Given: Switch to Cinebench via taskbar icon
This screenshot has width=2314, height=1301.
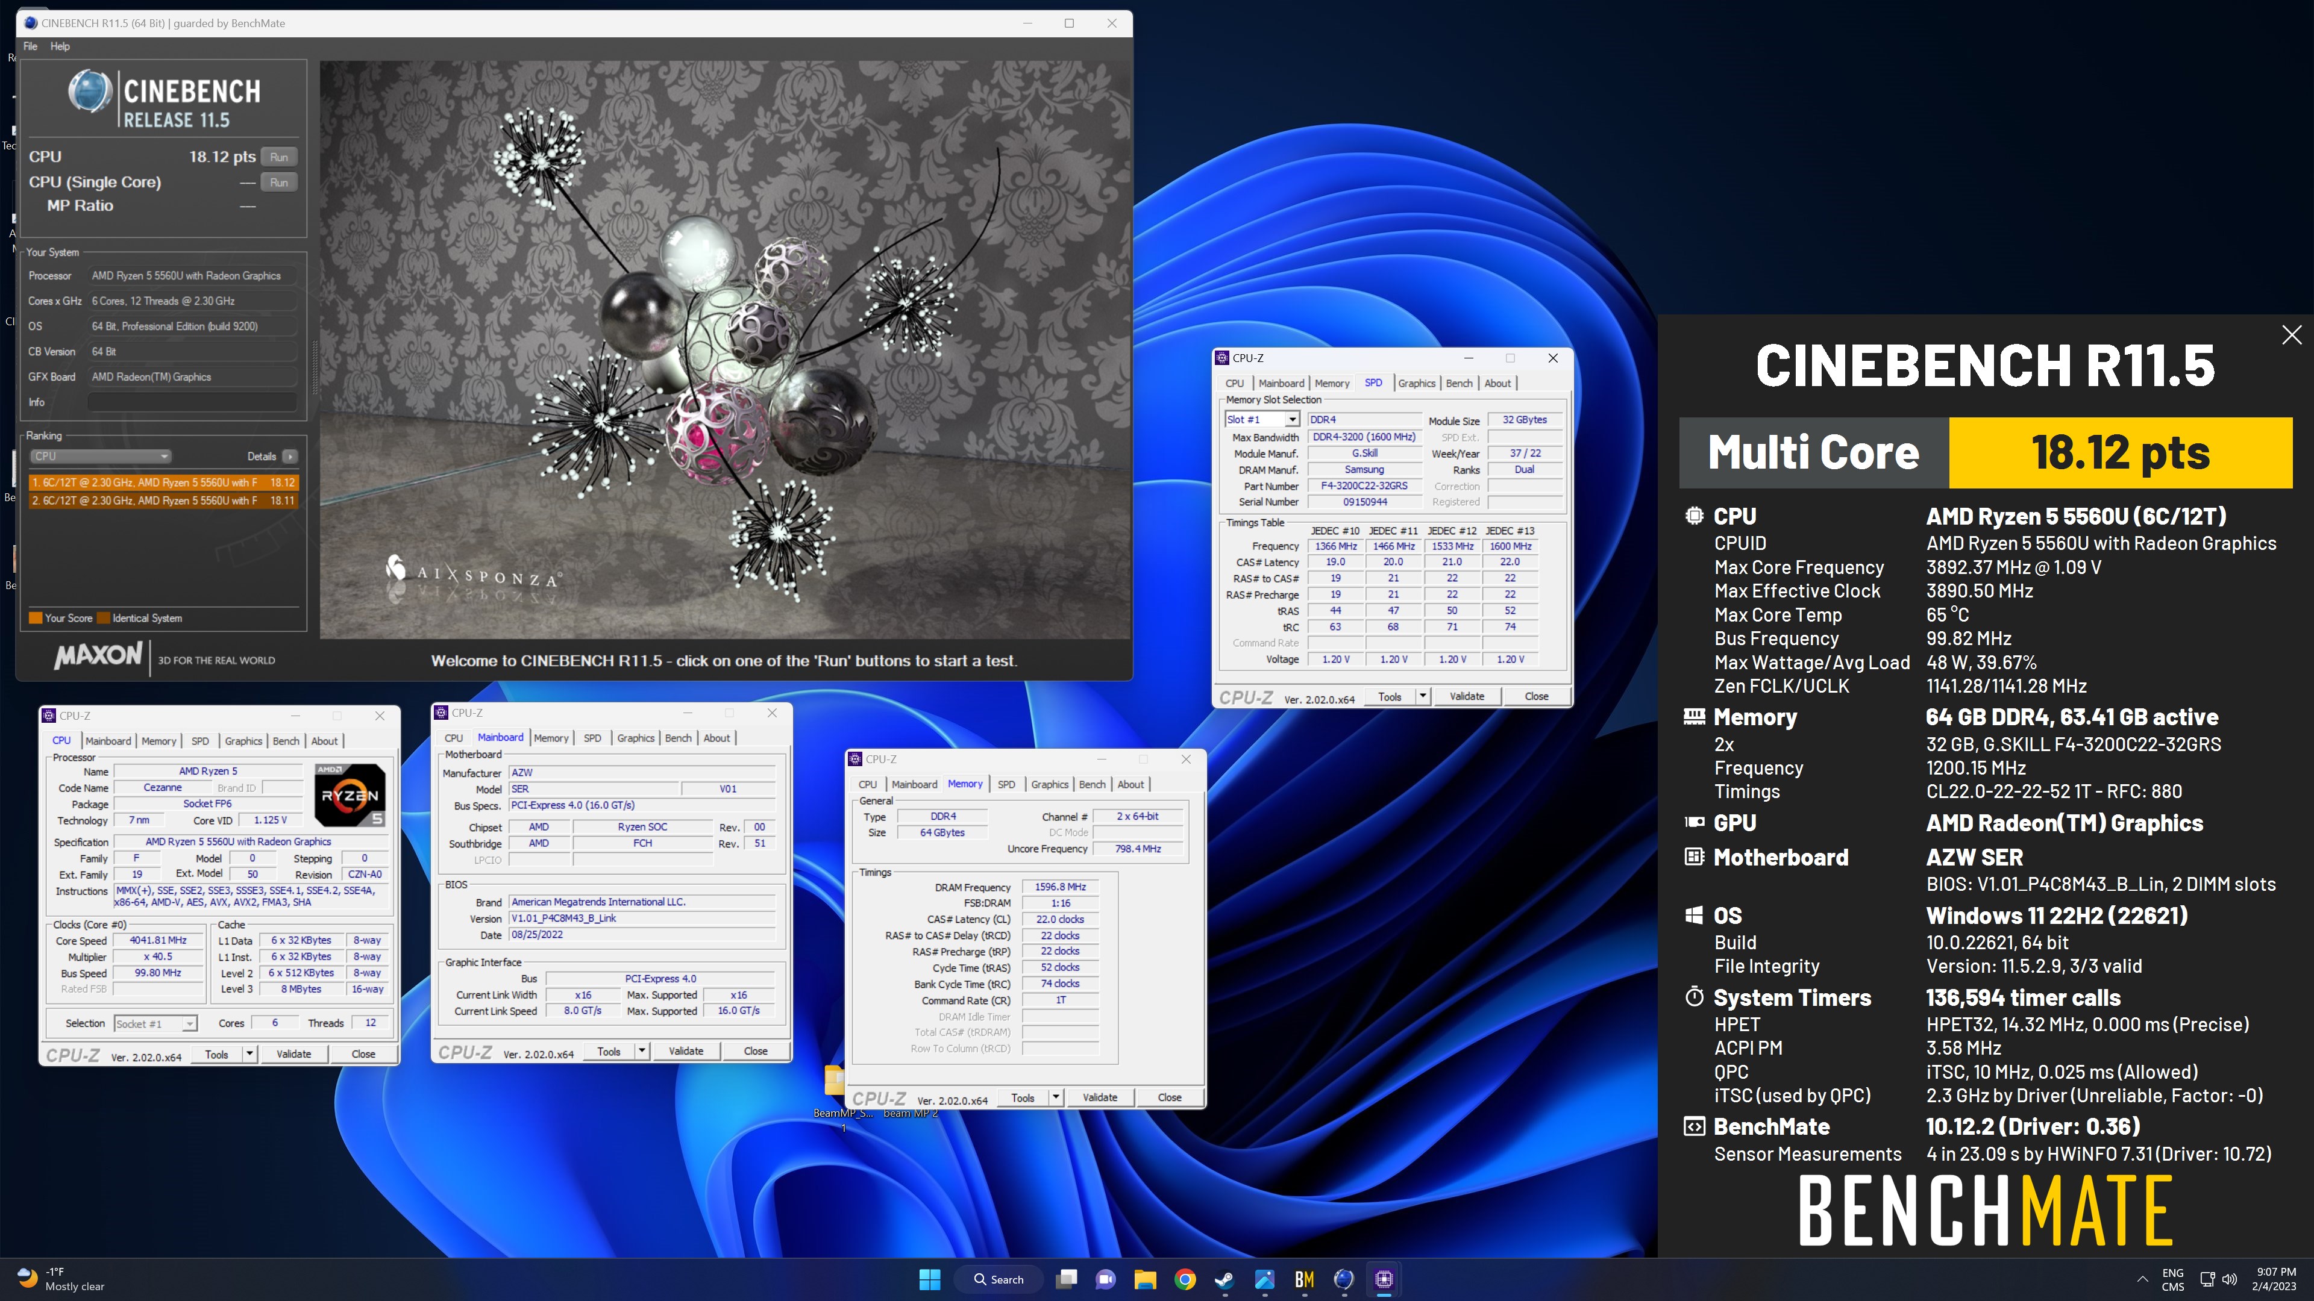Looking at the screenshot, I should [x=1344, y=1279].
